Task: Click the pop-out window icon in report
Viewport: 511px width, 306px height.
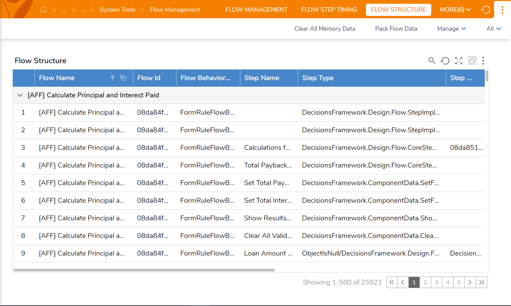Action: point(472,61)
